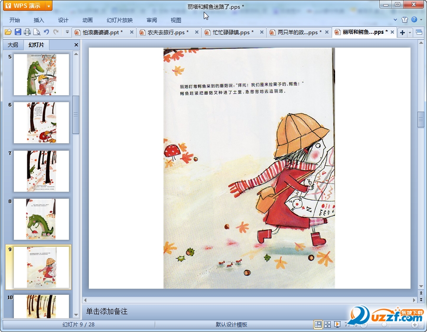This screenshot has width=427, height=332.
Task: Start slideshow from the status bar icon
Action: [337, 324]
